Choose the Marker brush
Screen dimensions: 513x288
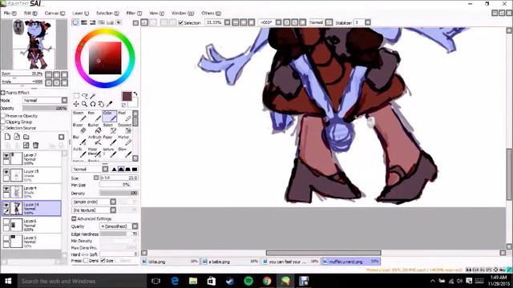pyautogui.click(x=125, y=141)
